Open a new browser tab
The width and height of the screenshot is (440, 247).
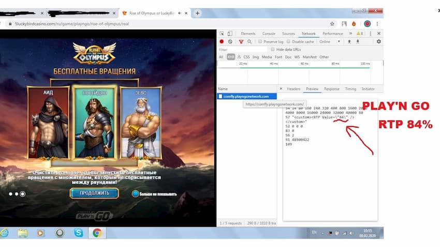point(197,13)
